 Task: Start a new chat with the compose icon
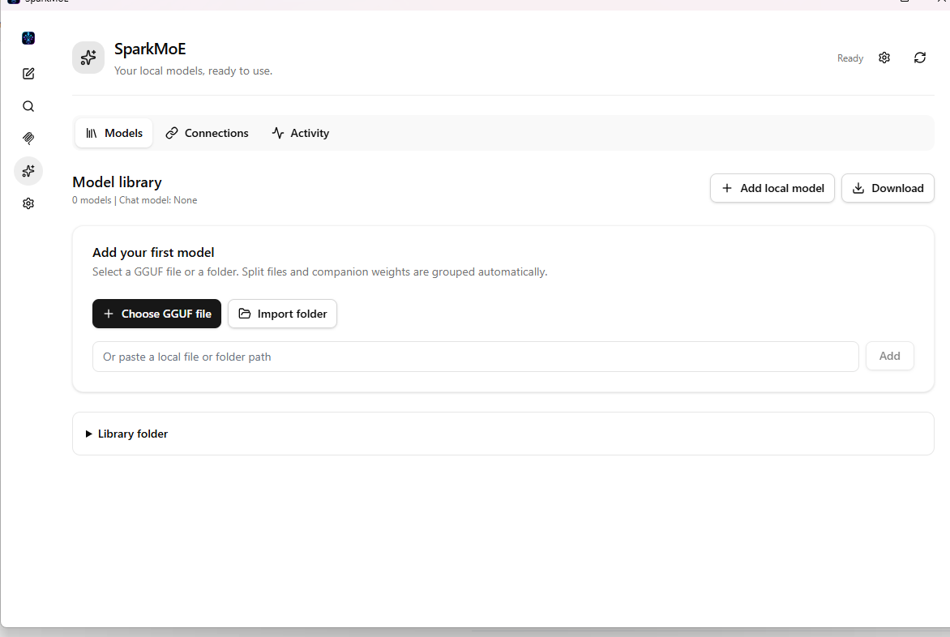pyautogui.click(x=28, y=74)
